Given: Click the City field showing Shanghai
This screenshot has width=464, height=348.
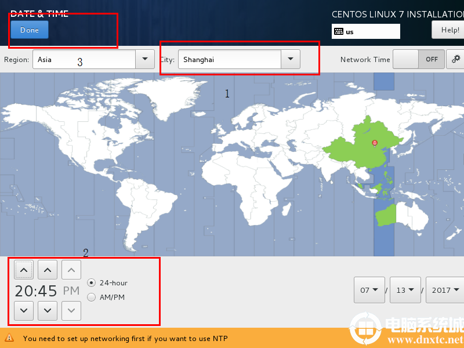Looking at the screenshot, I should point(229,59).
